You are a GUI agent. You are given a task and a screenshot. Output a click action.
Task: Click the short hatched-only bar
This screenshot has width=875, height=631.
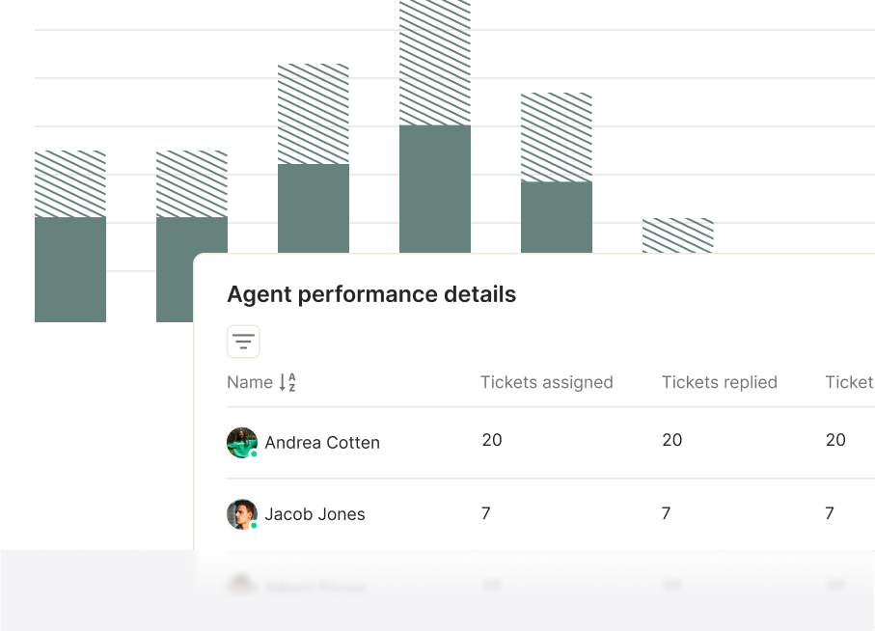(x=678, y=235)
